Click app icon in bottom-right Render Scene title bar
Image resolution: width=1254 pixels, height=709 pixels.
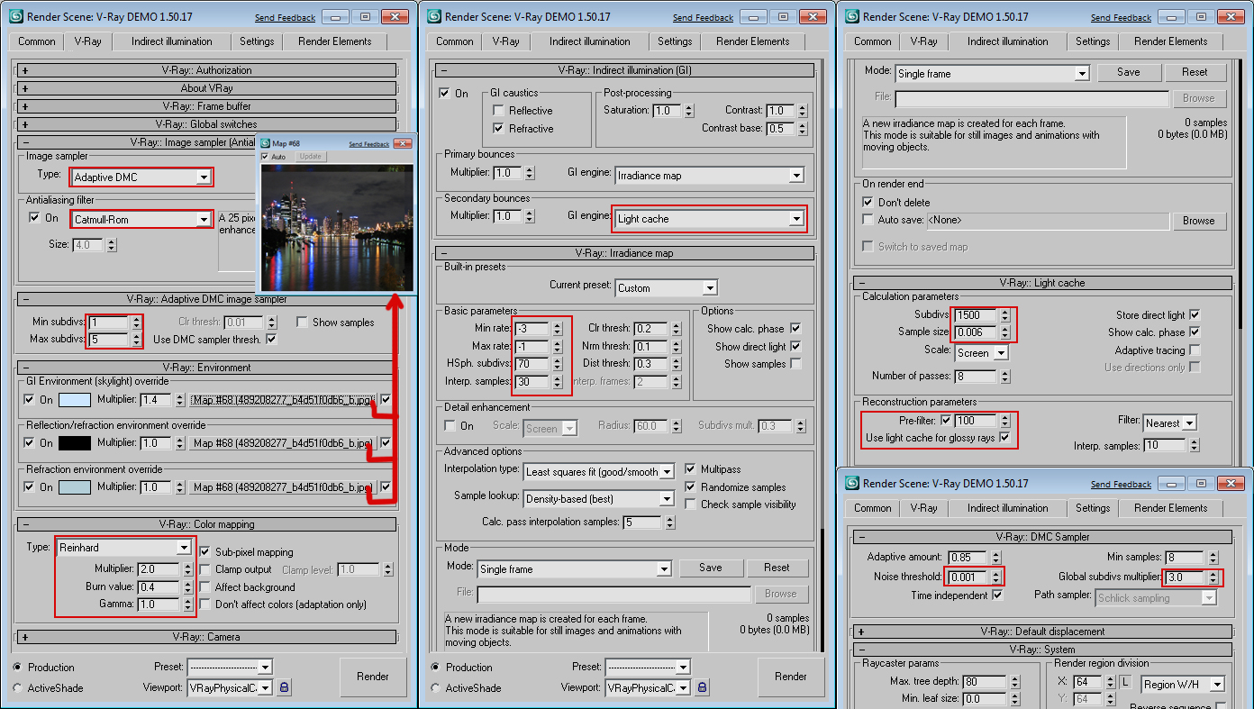coord(852,483)
